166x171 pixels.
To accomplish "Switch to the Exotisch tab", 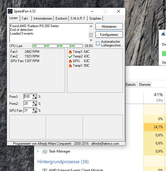I will (x=61, y=18).
